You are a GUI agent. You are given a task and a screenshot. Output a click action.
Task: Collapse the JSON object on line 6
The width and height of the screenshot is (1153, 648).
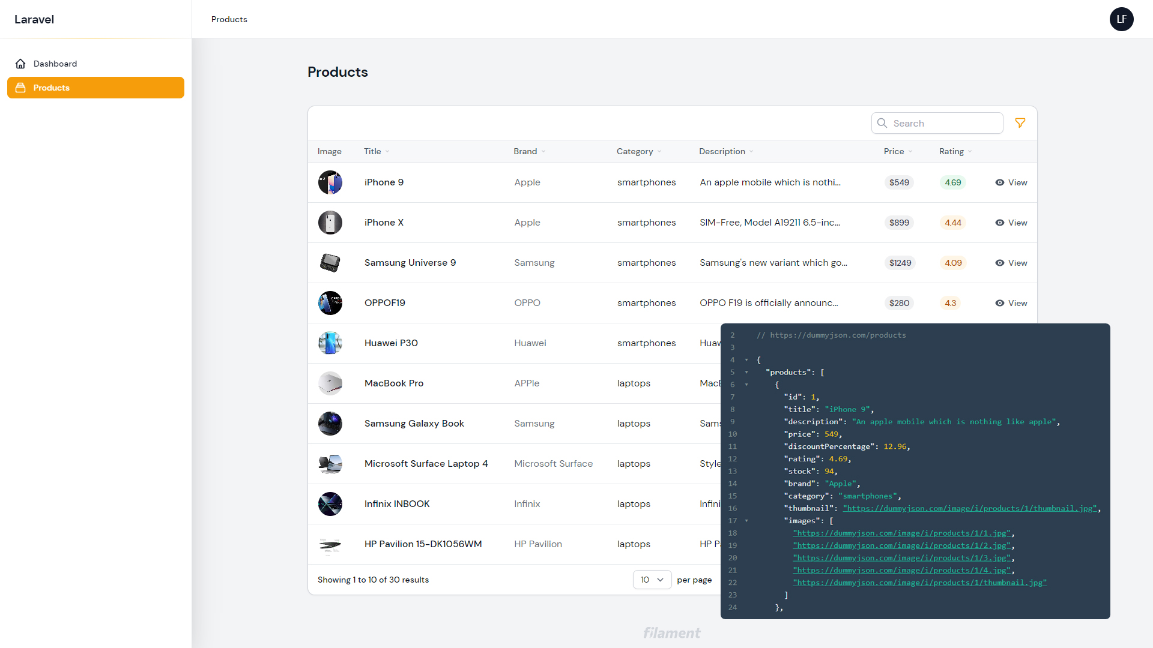(746, 385)
